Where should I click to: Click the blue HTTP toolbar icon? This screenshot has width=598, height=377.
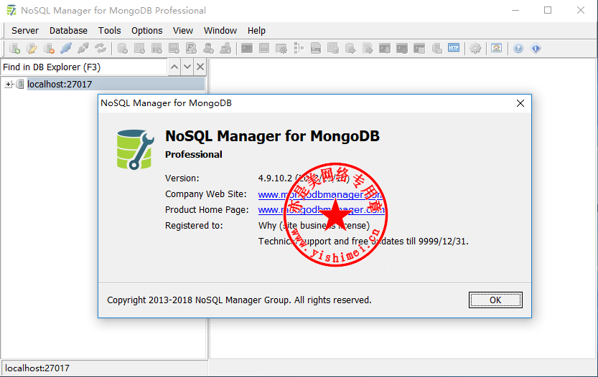pyautogui.click(x=454, y=48)
